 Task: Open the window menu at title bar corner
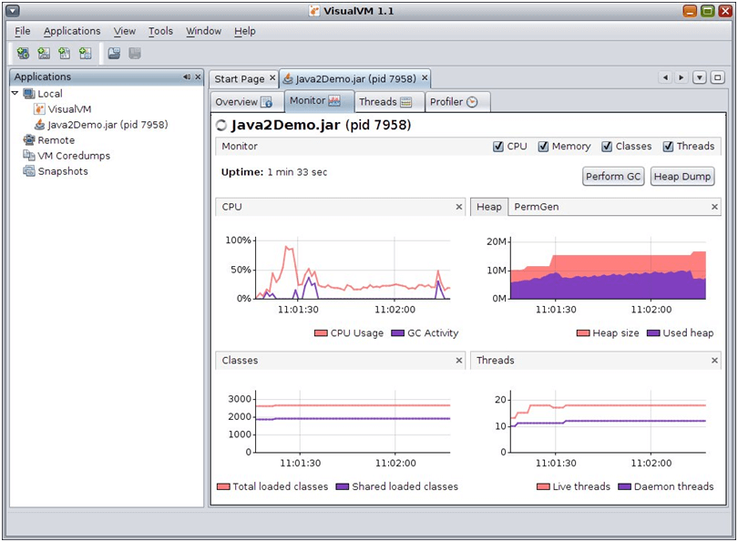pyautogui.click(x=13, y=10)
